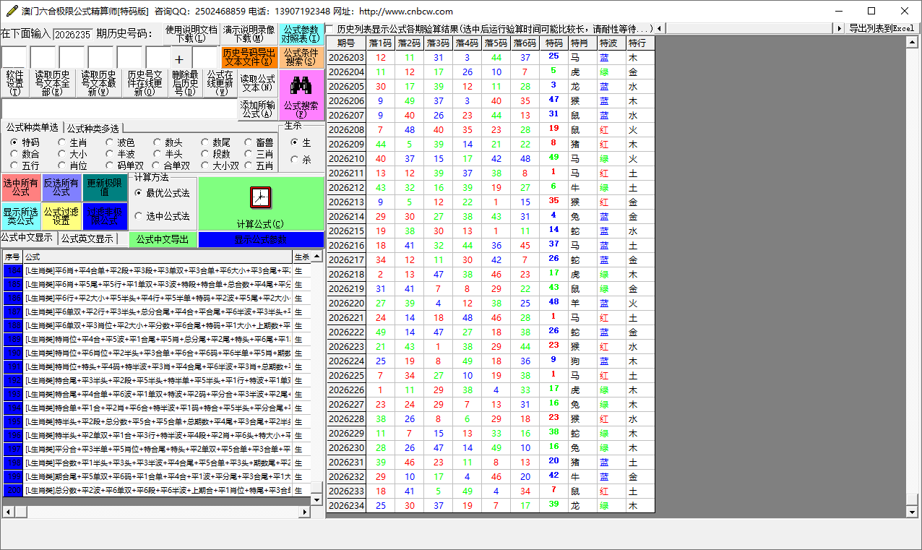Click the 序号 column header in formula list
This screenshot has height=550, width=922.
(12, 257)
